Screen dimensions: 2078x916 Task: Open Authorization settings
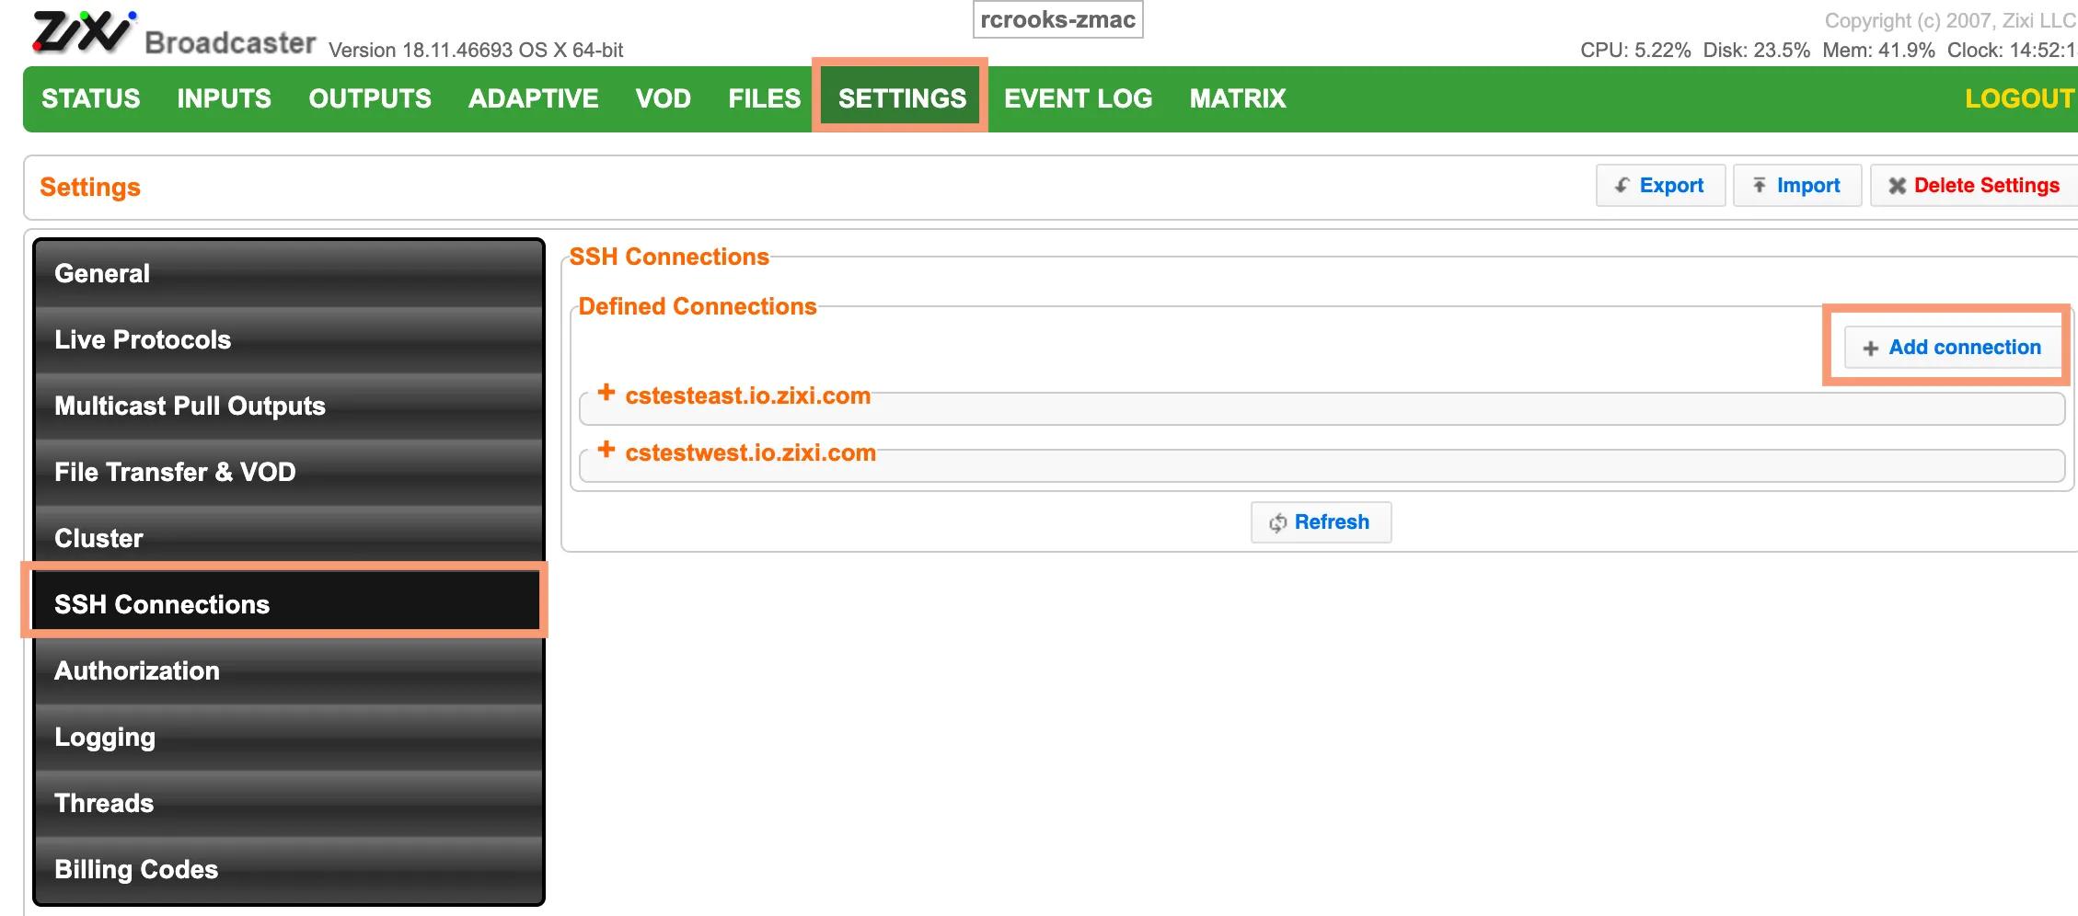[289, 671]
